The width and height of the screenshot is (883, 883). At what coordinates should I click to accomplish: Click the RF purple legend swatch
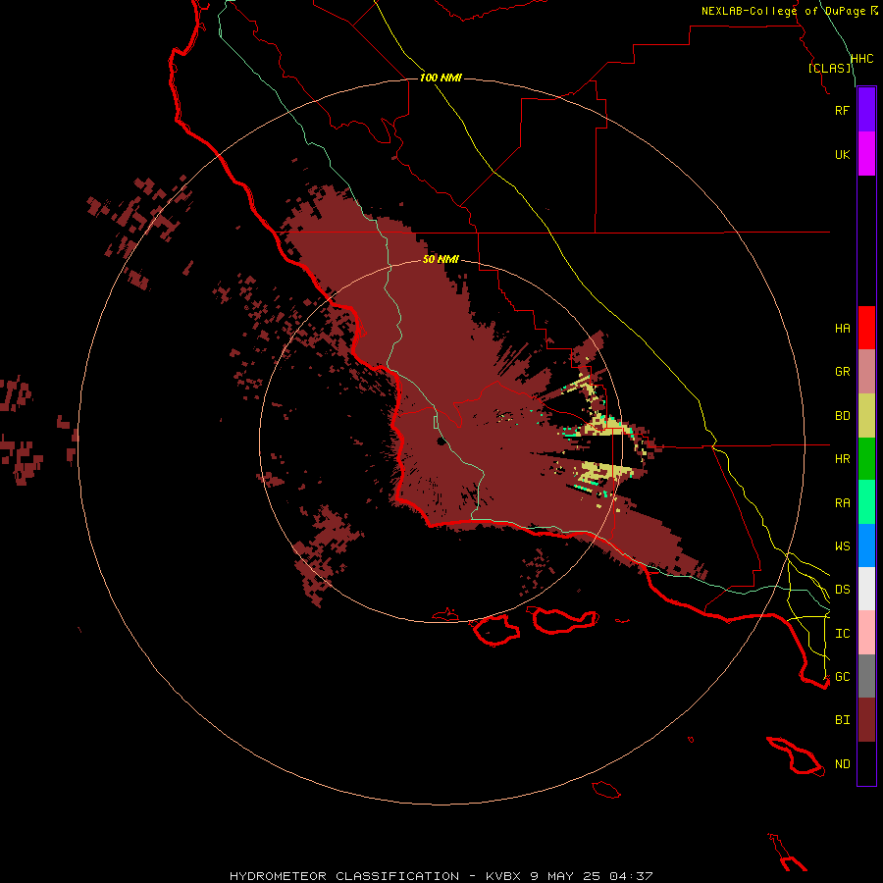866,110
